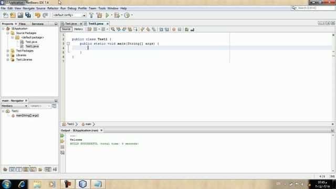Click the Build Project hammer icon
This screenshot has height=189, width=336.
coord(91,15)
